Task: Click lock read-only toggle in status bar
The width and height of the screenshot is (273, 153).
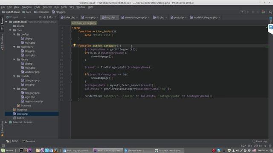Action: (265, 146)
